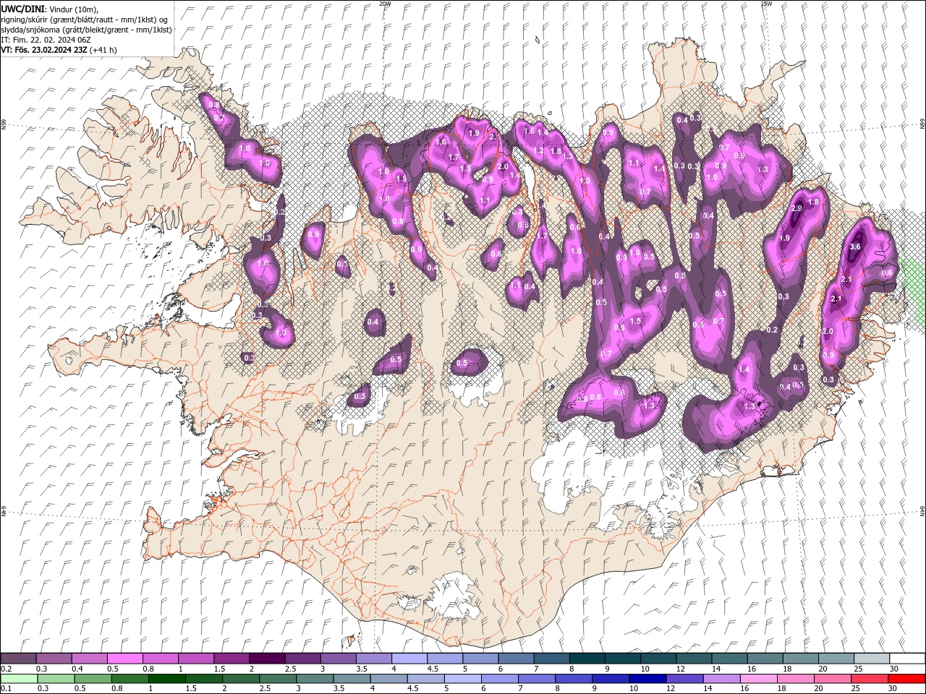Click the '30' label on lower legend row

pos(893,689)
